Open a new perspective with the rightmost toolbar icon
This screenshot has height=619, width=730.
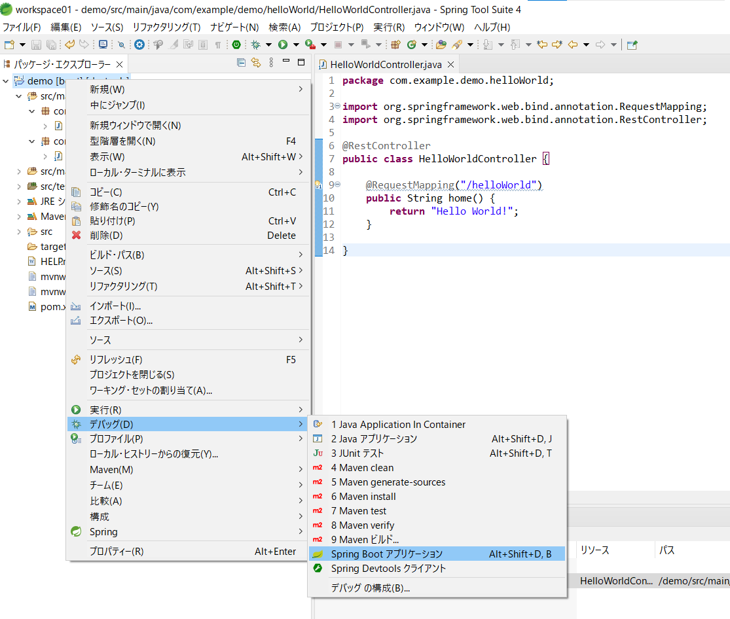[630, 44]
